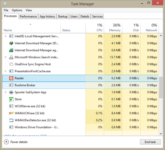Click the 8.4 MB memory value
Image resolution: width=165 pixels, height=150 pixels.
[116, 113]
